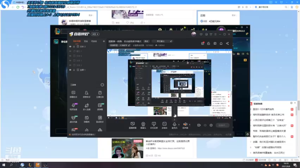Click the browser refresh icon
The height and width of the screenshot is (168, 300).
18,7
